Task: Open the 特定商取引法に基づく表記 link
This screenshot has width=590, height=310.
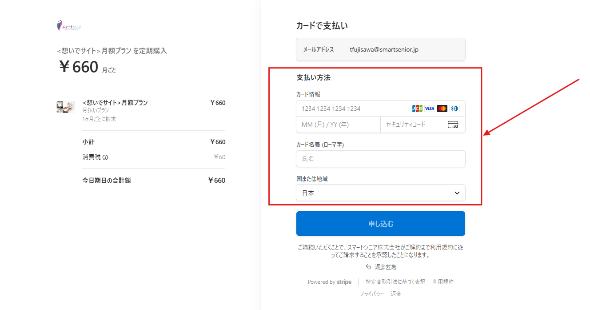Action: pyautogui.click(x=395, y=282)
